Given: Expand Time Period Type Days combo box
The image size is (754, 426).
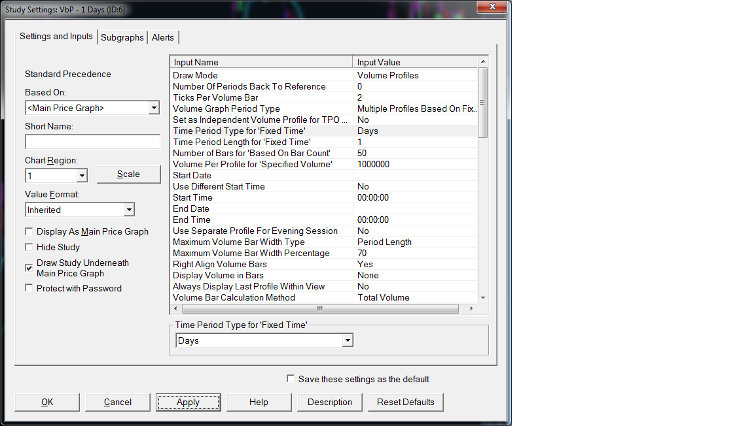Looking at the screenshot, I should [348, 340].
